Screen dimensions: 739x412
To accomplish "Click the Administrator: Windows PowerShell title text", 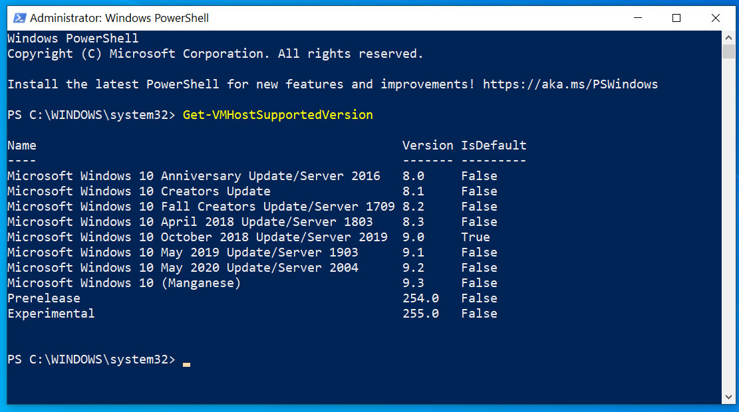I will click(119, 18).
